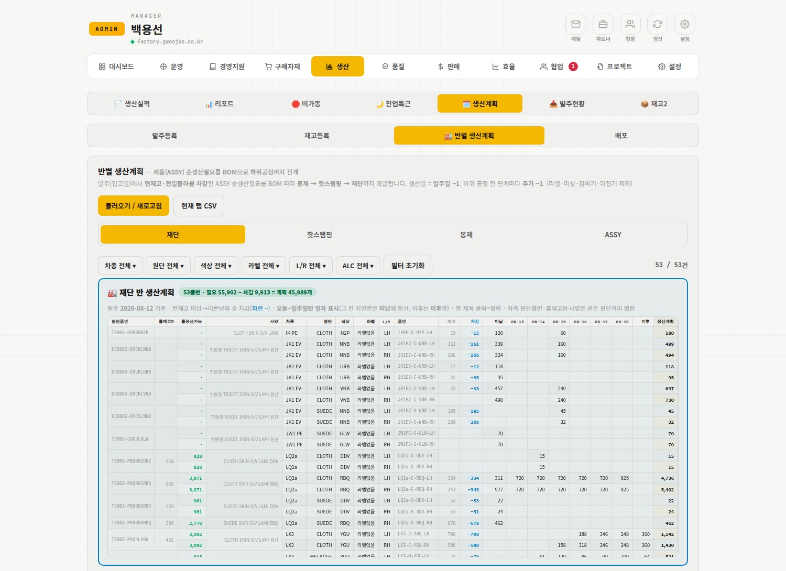Sort by the 미납 column header

494,322
